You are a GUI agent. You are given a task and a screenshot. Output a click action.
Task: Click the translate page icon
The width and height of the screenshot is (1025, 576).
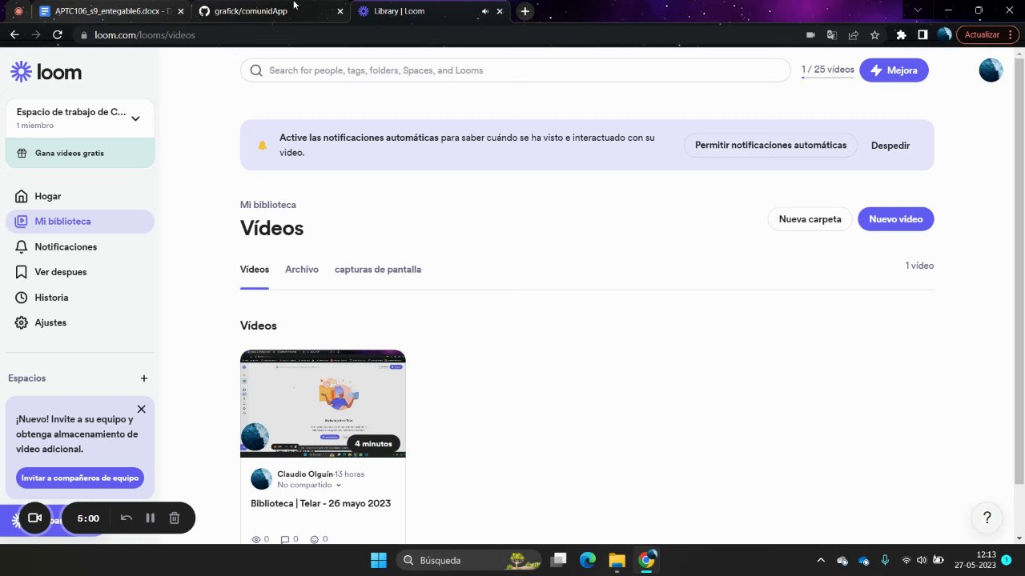coord(832,35)
